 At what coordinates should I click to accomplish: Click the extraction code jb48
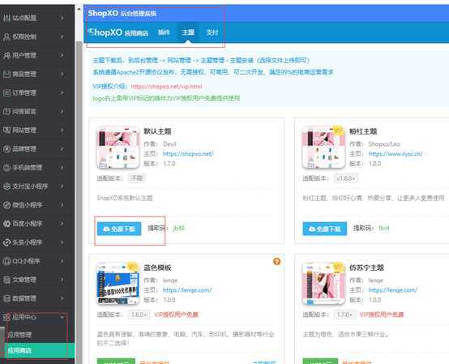coord(179,229)
